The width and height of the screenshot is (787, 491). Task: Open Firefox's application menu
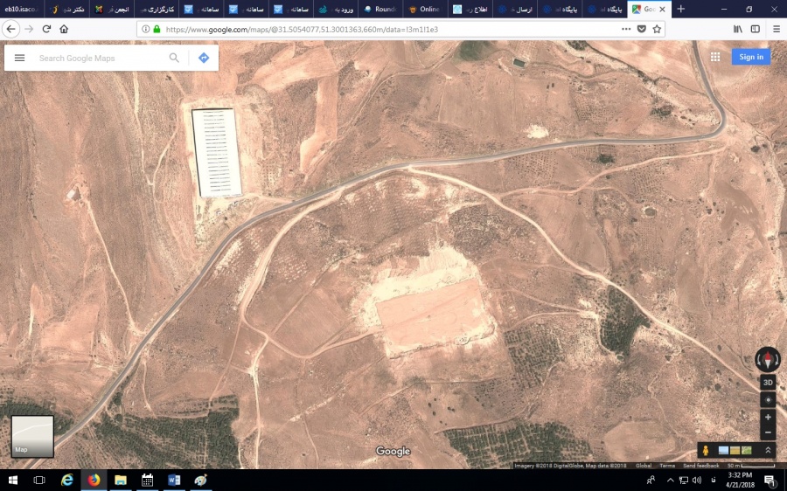pos(776,29)
